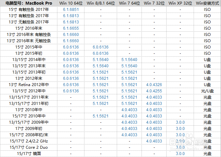Open Win 10 6.0.6136 link for 13/15寸 2014年中
The image size is (221, 157).
(71, 60)
